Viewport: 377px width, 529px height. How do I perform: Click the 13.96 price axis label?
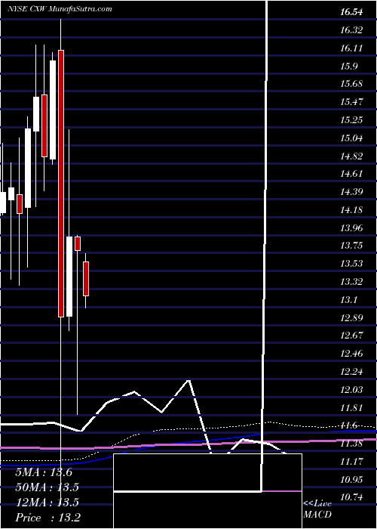pyautogui.click(x=351, y=228)
